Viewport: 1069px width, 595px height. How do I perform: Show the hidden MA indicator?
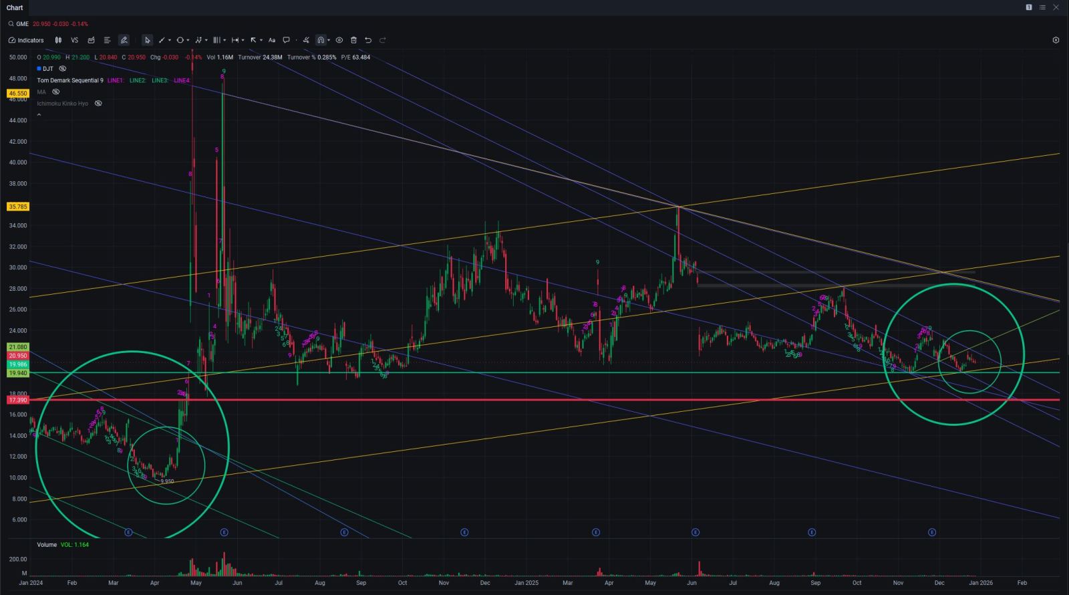point(56,92)
